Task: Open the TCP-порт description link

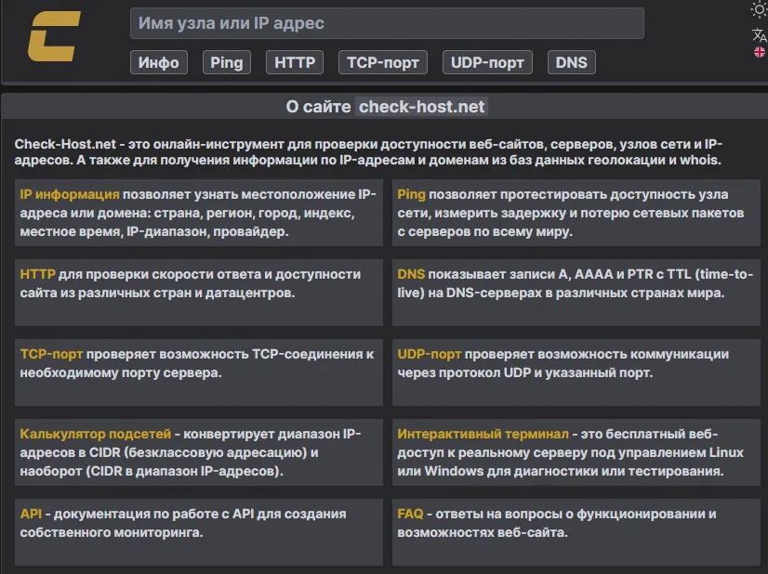Action: tap(52, 354)
